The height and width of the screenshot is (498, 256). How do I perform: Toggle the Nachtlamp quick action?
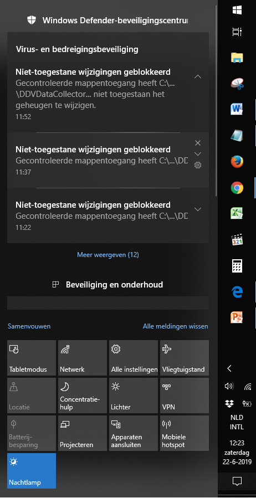click(x=32, y=471)
